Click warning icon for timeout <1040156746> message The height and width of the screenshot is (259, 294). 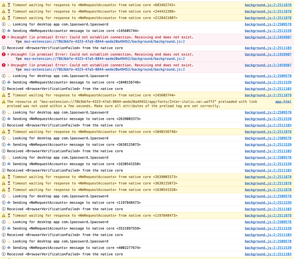[x=4, y=132]
